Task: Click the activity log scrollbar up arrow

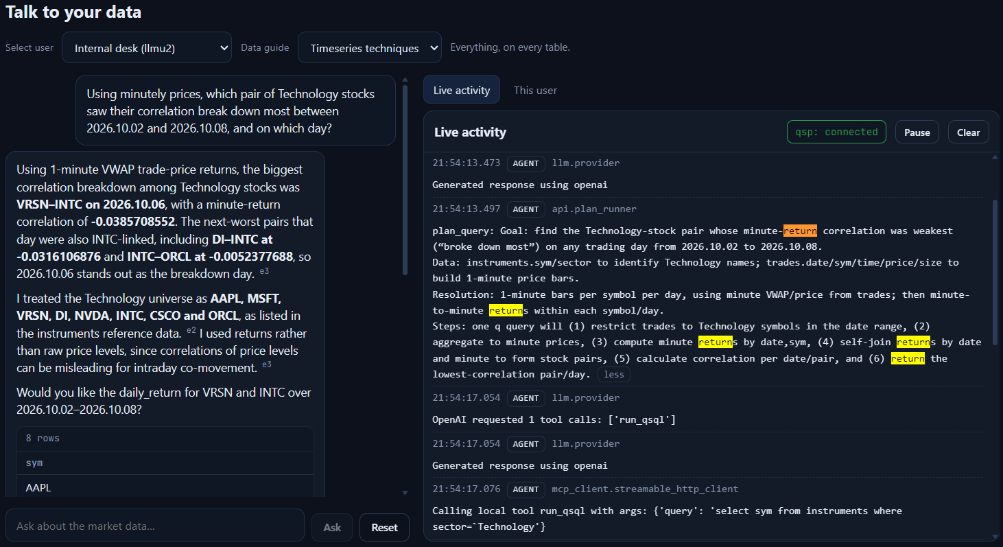Action: [995, 157]
